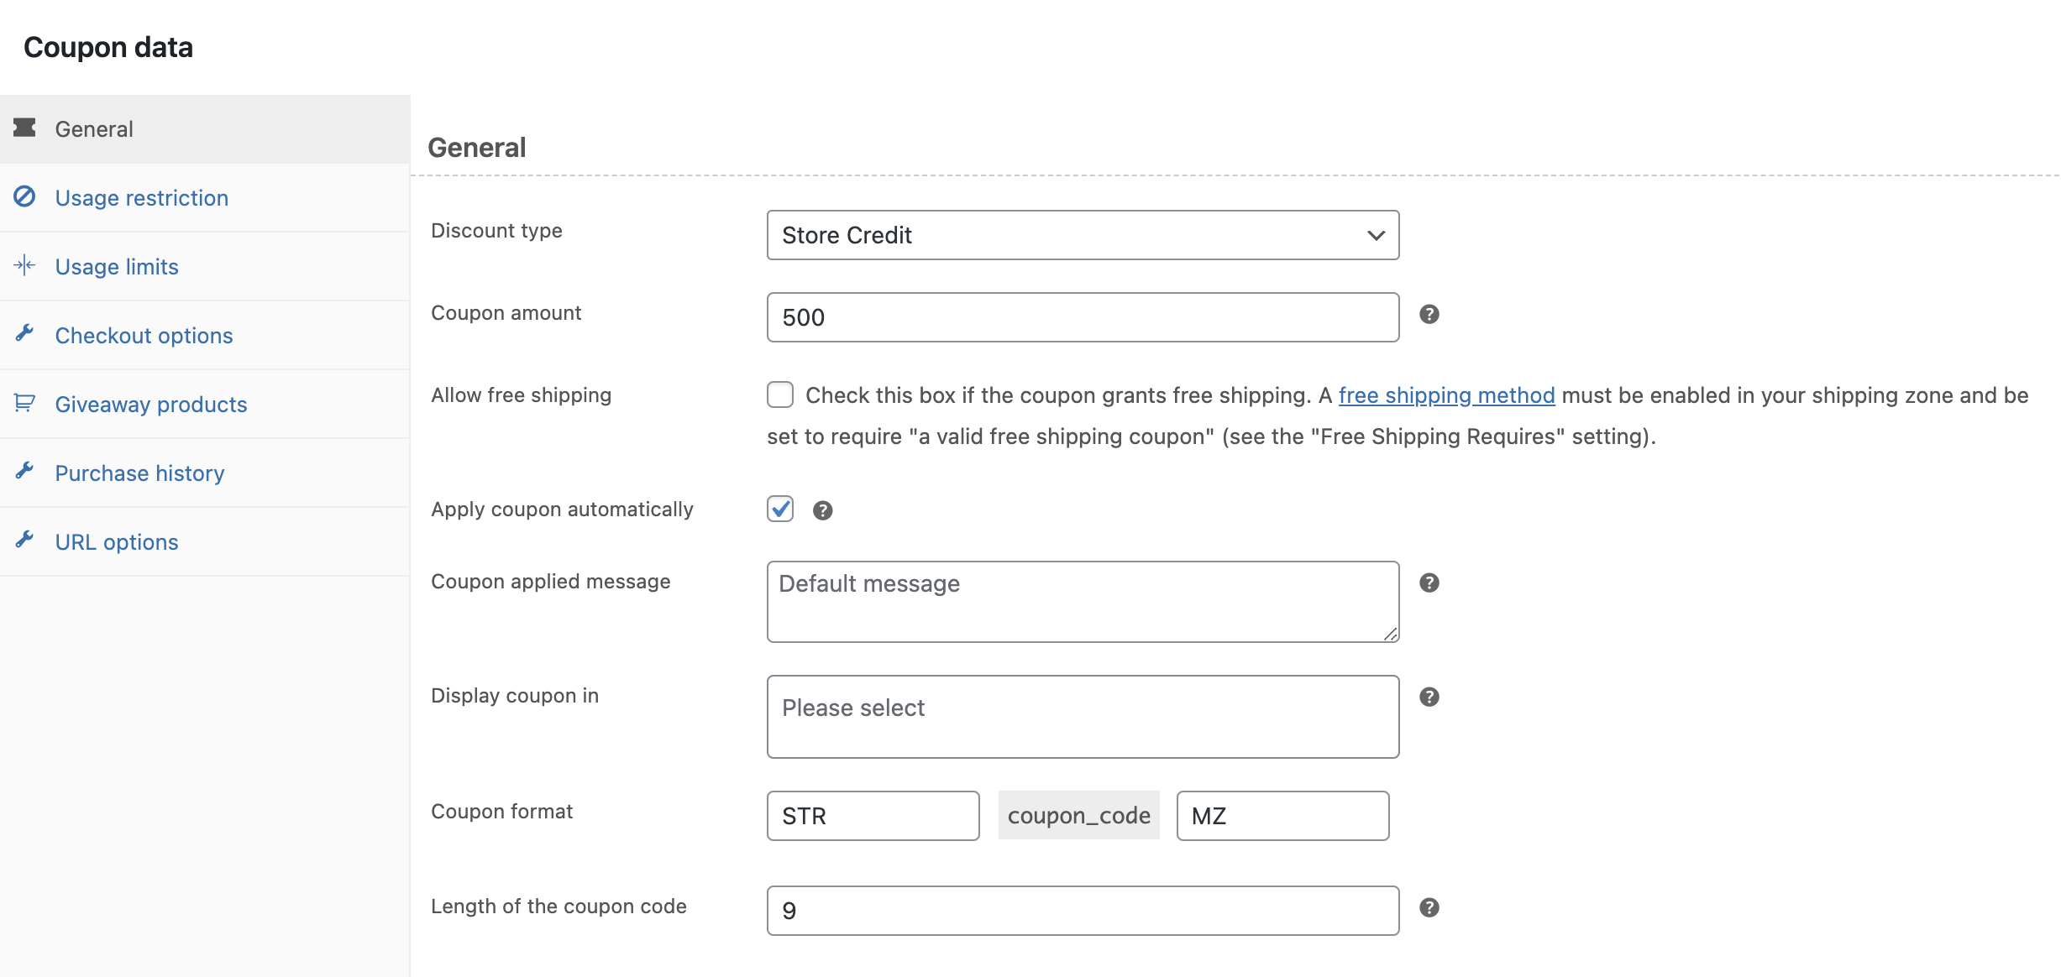This screenshot has width=2061, height=977.
Task: Click the Checkout options wrench icon
Action: pyautogui.click(x=24, y=334)
